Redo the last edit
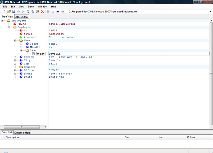This screenshot has width=213, height=153. [x=22, y=11]
